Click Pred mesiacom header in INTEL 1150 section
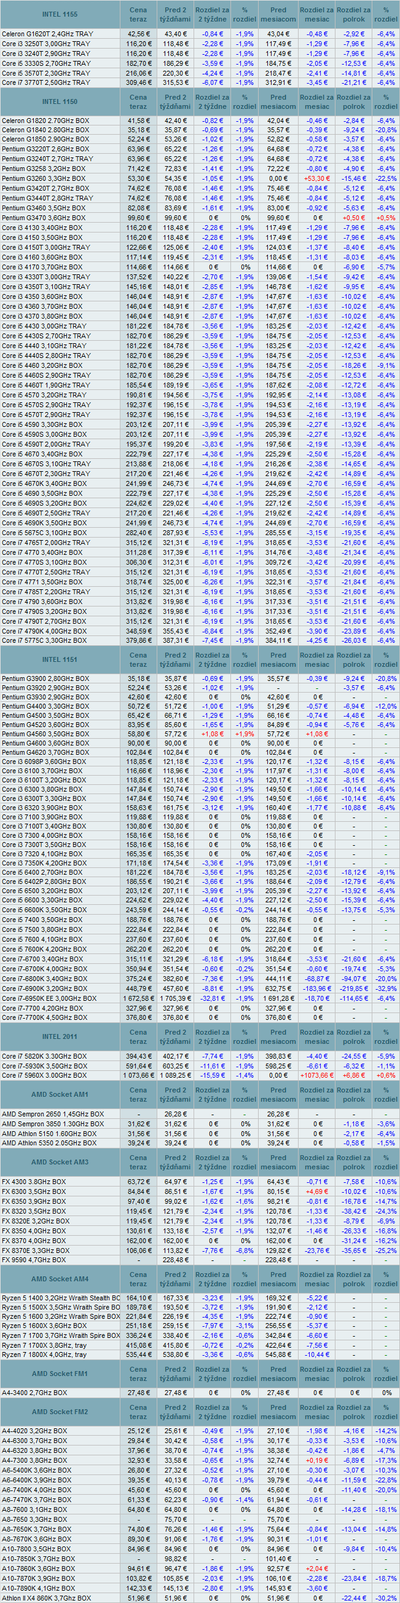Image resolution: width=400 pixels, height=1603 pixels. pos(278,101)
